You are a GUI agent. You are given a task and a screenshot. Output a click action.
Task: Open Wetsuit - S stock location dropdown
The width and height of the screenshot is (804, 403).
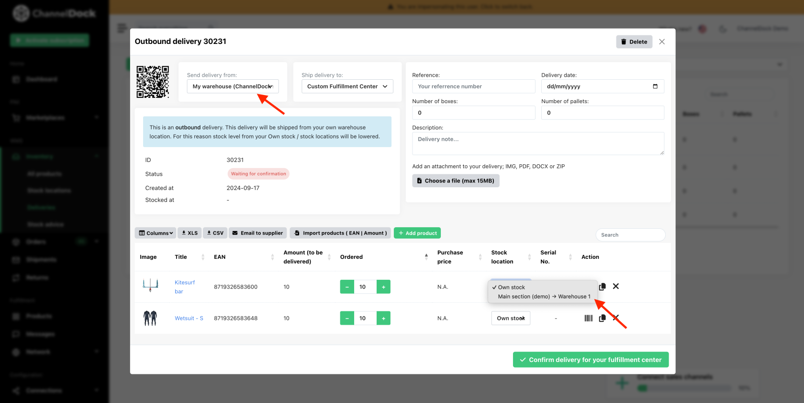[x=511, y=318]
